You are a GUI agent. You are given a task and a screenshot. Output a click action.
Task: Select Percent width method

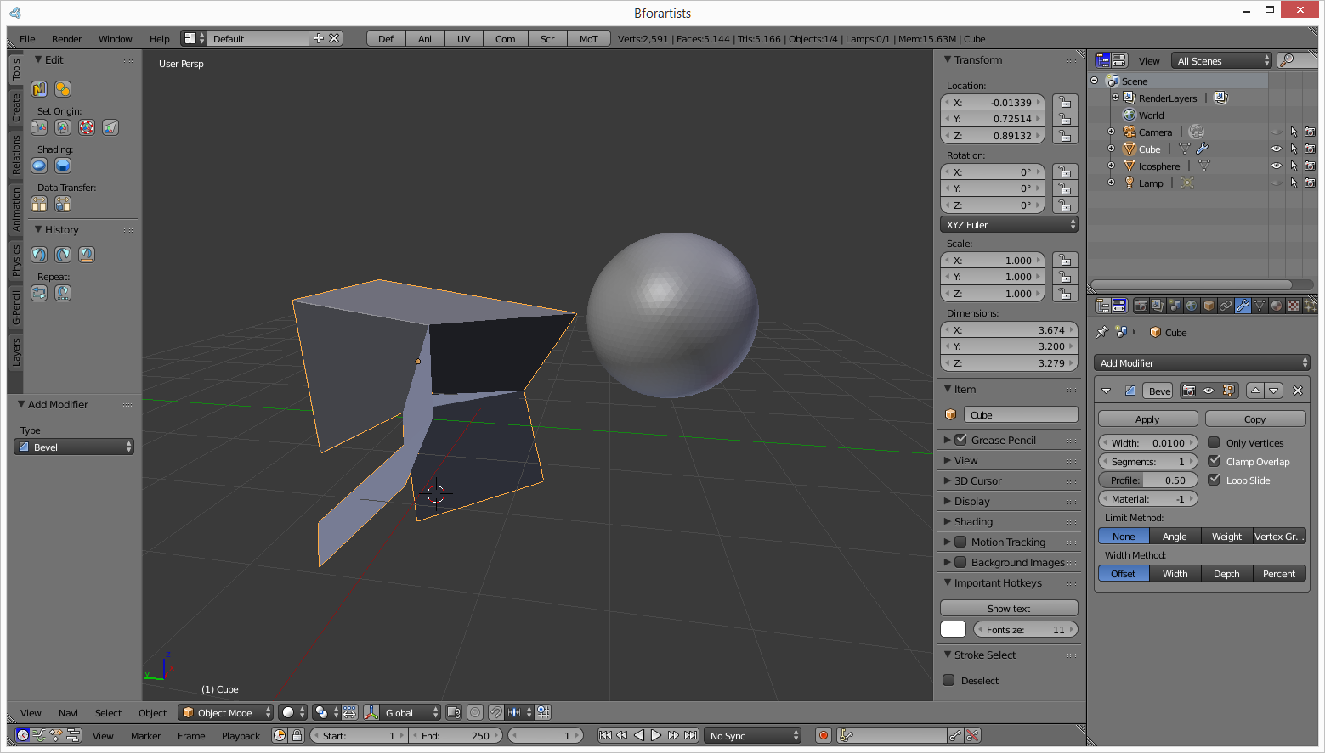pyautogui.click(x=1279, y=574)
